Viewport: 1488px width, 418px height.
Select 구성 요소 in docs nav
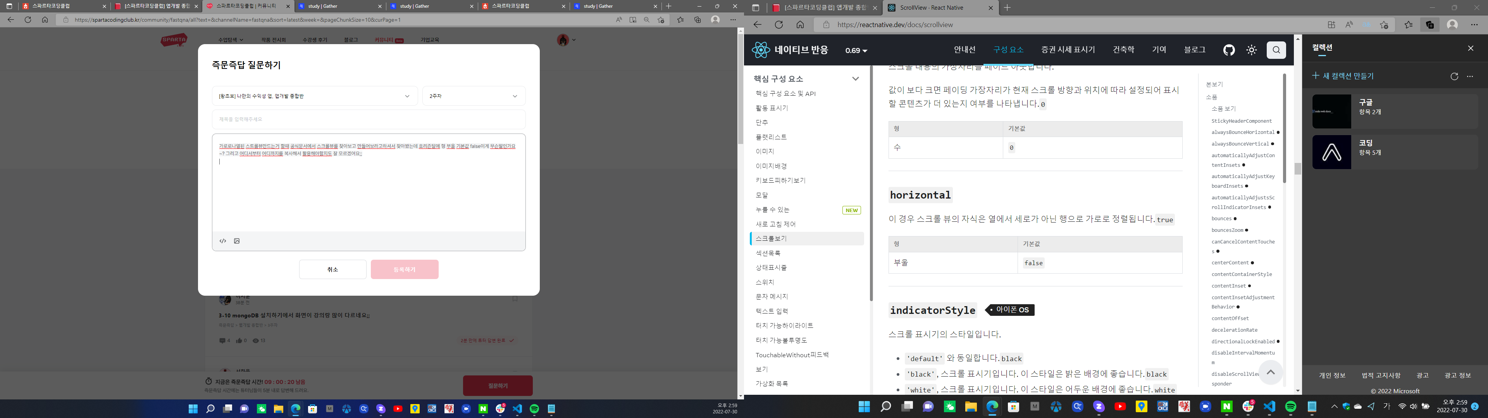pyautogui.click(x=1008, y=50)
